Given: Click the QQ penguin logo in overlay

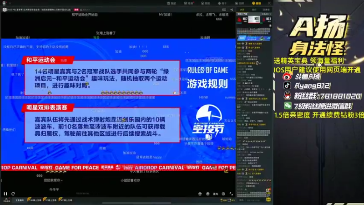Looking at the screenshot, I should pos(287,95).
